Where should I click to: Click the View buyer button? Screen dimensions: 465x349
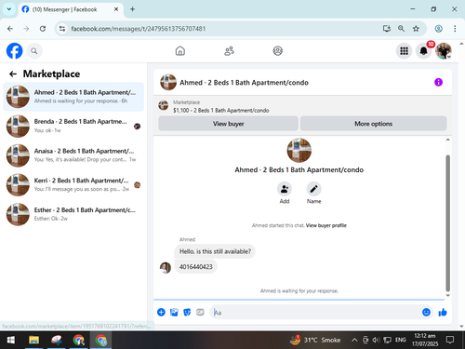(x=229, y=124)
